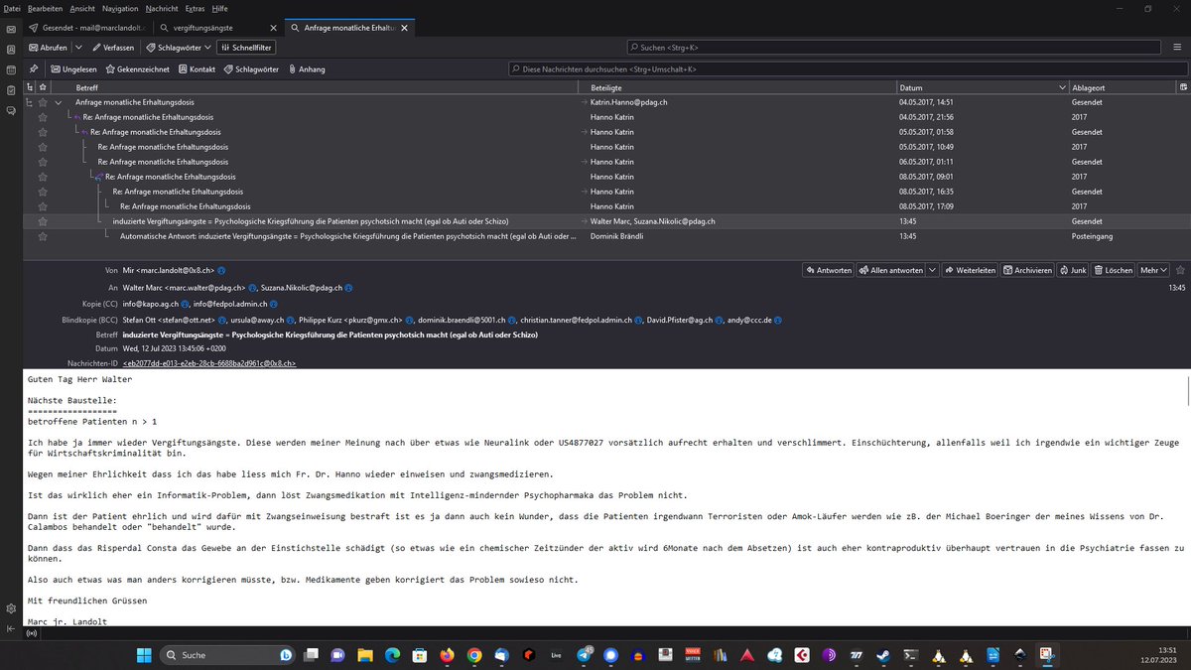The image size is (1191, 670).
Task: Open File Explorer from taskbar
Action: pos(365,655)
